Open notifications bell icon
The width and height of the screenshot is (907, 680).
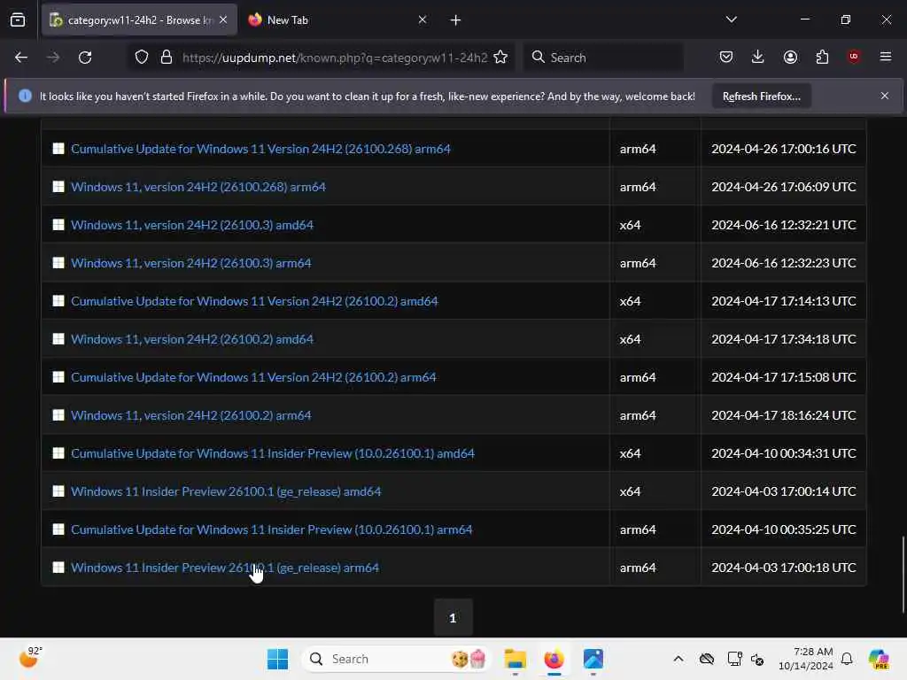[x=847, y=659]
